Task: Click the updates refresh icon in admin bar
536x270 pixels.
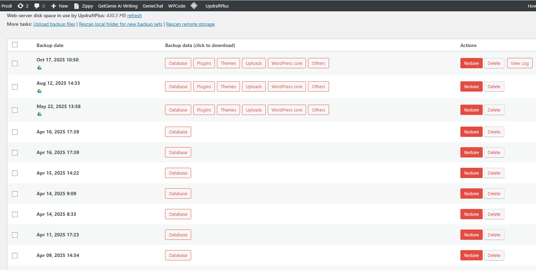Action: click(x=21, y=6)
